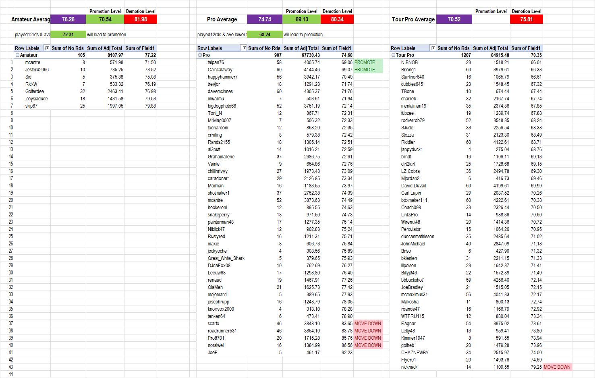Select the purple Amateur average cell 76.26
595x378 pixels.
point(68,19)
